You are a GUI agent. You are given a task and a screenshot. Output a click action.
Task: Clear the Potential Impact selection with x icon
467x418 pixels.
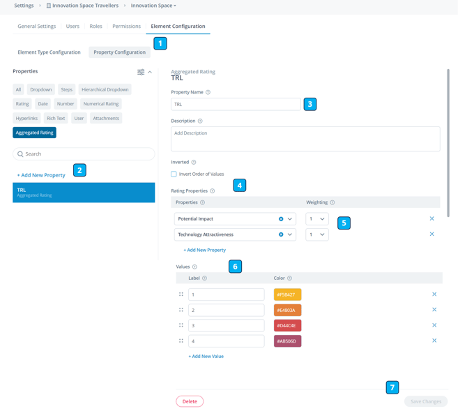(281, 219)
